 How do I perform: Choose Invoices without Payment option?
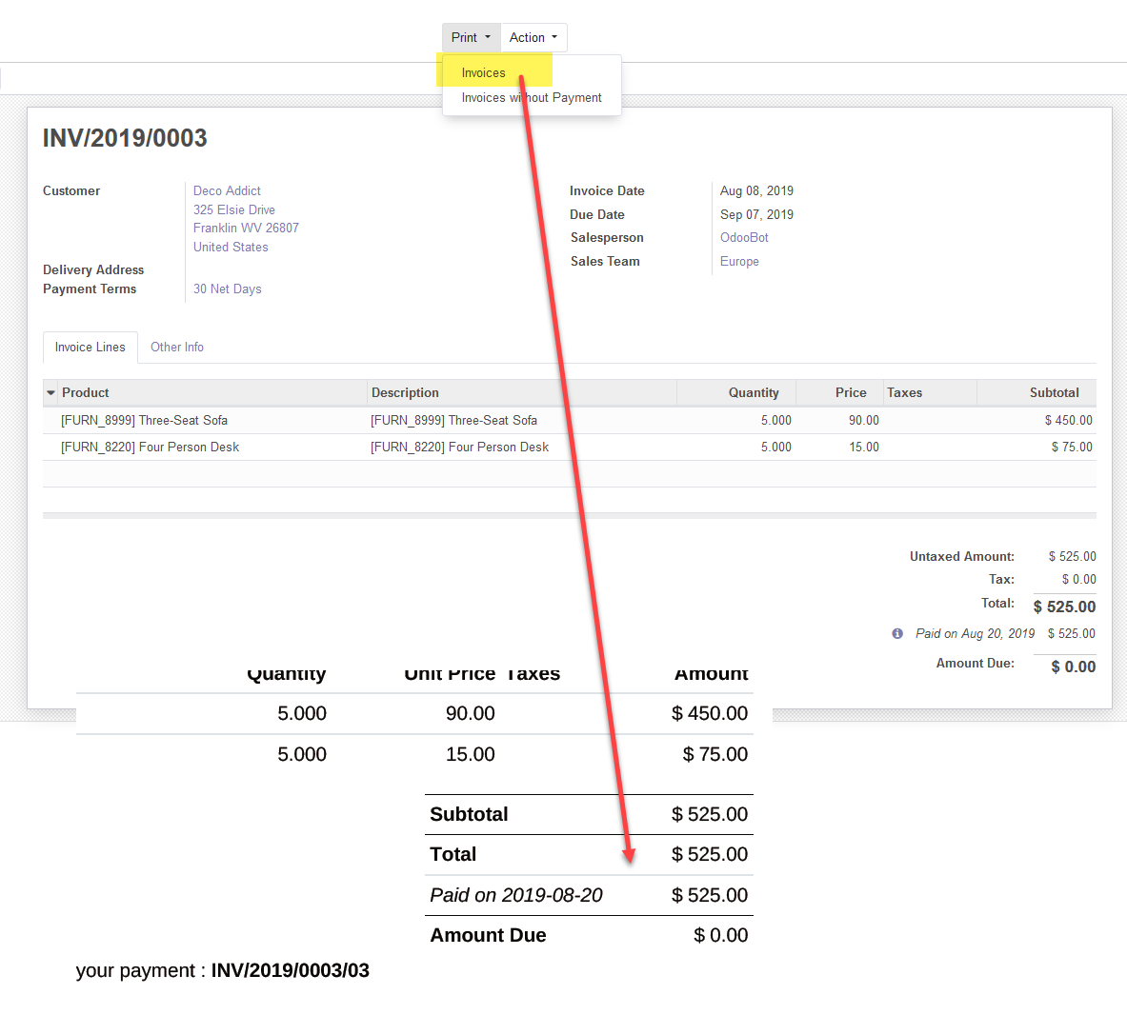click(532, 98)
